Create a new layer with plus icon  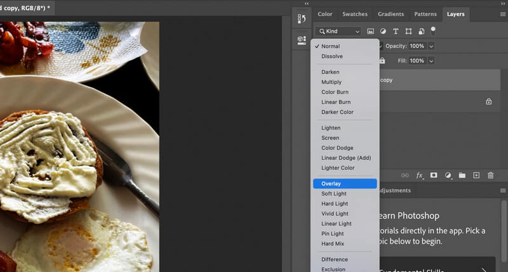tap(476, 175)
